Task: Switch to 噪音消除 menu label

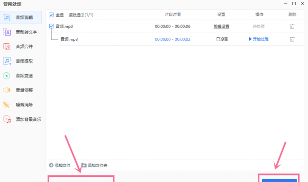Action: coord(24,104)
